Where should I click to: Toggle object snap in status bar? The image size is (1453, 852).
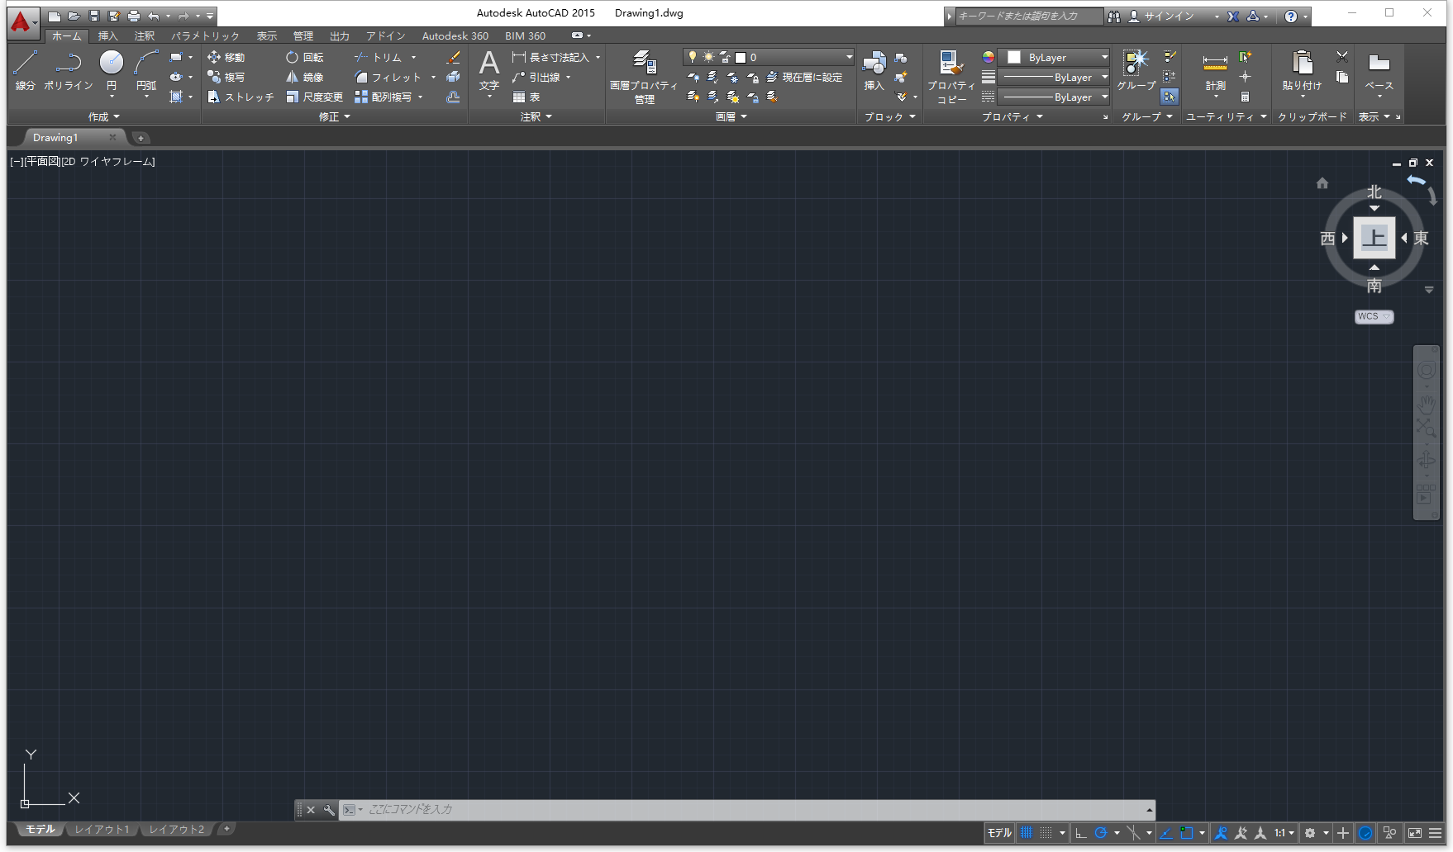(1187, 833)
